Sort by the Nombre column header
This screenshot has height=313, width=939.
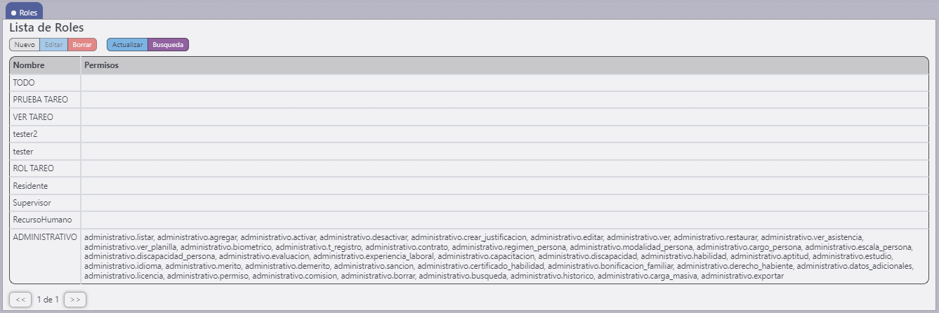coord(29,65)
